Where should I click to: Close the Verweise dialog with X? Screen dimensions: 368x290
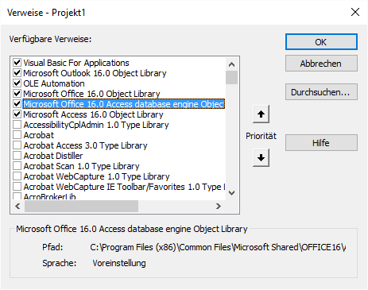(355, 12)
